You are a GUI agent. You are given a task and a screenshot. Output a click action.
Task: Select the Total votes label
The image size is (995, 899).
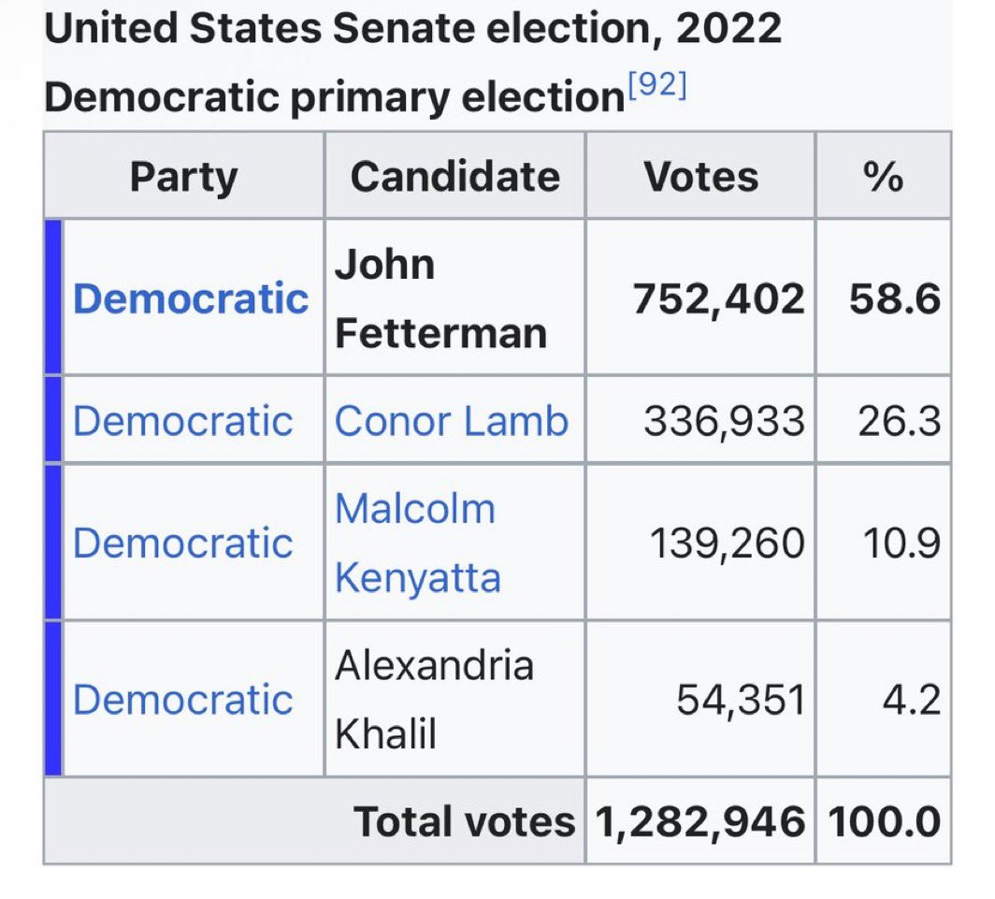(464, 821)
